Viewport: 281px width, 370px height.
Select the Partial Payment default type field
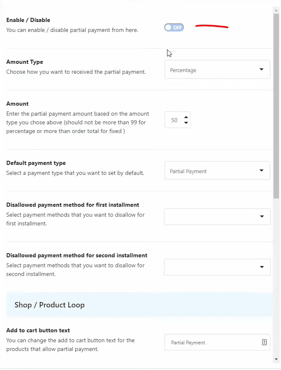click(x=207, y=170)
